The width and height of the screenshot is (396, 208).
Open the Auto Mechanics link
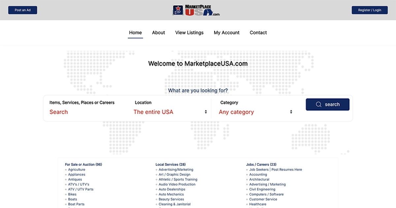[x=171, y=194]
